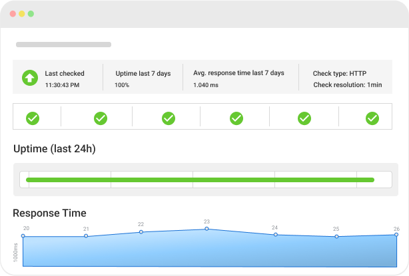Image resolution: width=409 pixels, height=276 pixels.
Task: Click the fifth green checkmark icon
Action: 304,118
